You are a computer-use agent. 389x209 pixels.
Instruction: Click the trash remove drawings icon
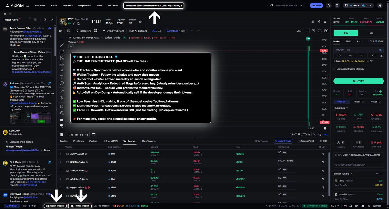click(x=62, y=134)
